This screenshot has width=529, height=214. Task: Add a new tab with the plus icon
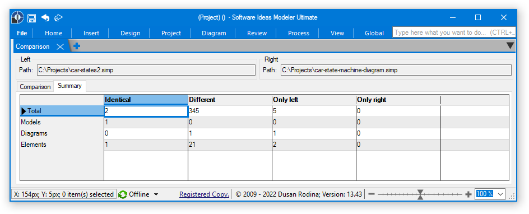coord(77,46)
